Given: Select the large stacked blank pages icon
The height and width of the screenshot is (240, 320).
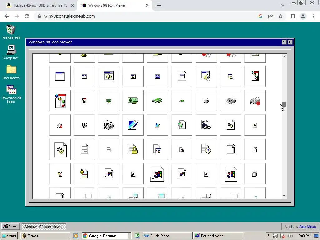Looking at the screenshot, I should point(230,149).
